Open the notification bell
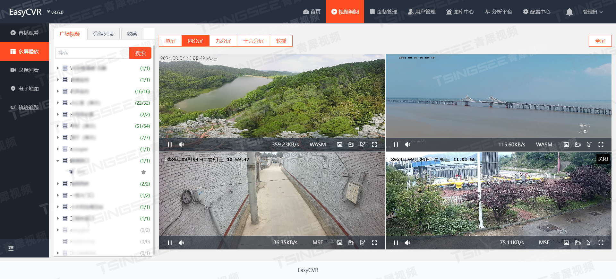Viewport: 616px width, 279px height. [x=569, y=12]
